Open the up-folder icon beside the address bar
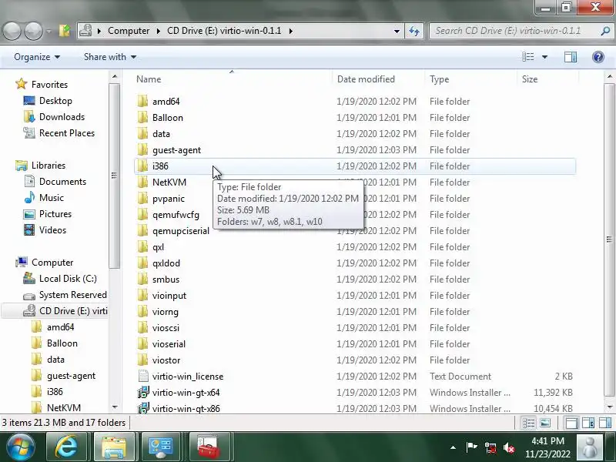The height and width of the screenshot is (462, 616). 65,31
